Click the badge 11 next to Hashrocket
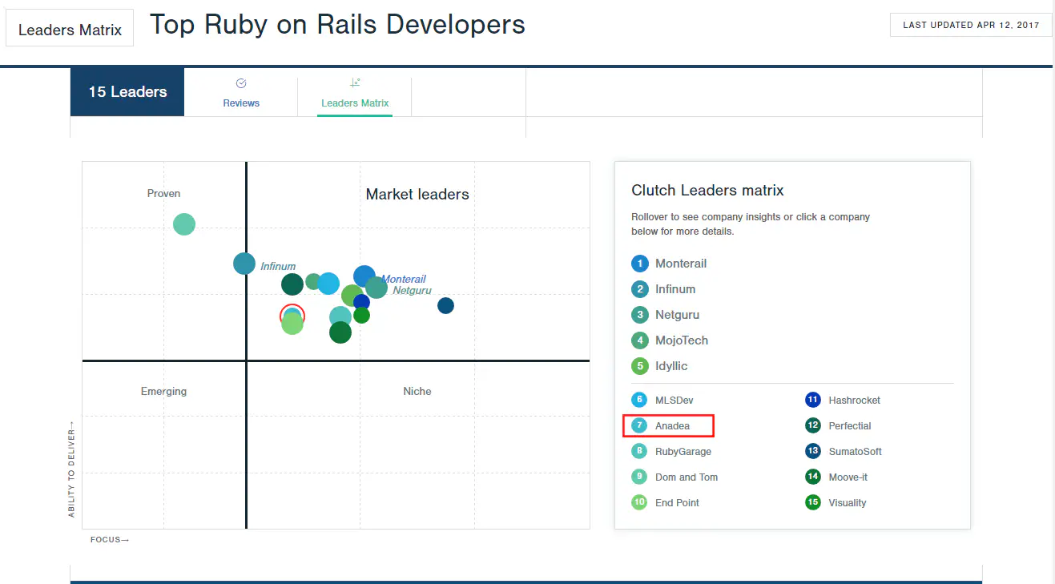The image size is (1055, 584). tap(813, 400)
